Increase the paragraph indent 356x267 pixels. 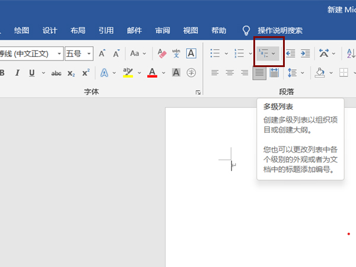(x=305, y=53)
